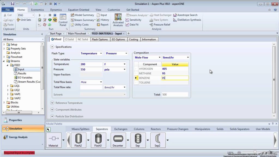
Task: Open the pressure units psia dropdown
Action: [115, 70]
